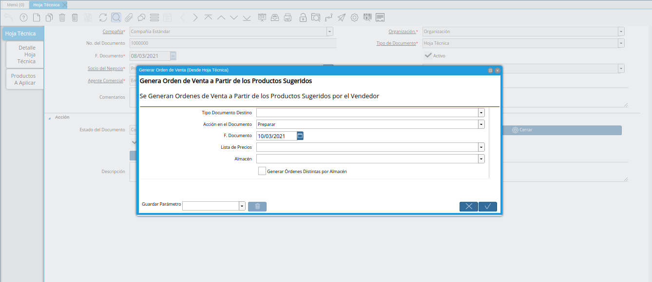Confirm dialog with the checkmark button

click(488, 206)
